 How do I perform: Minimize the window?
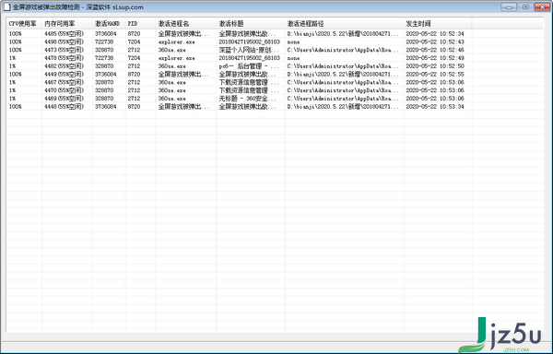pos(509,7)
